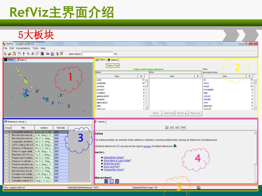Click the RefViz title bar app icon
Viewport: 262px width, 196px height.
4,44
